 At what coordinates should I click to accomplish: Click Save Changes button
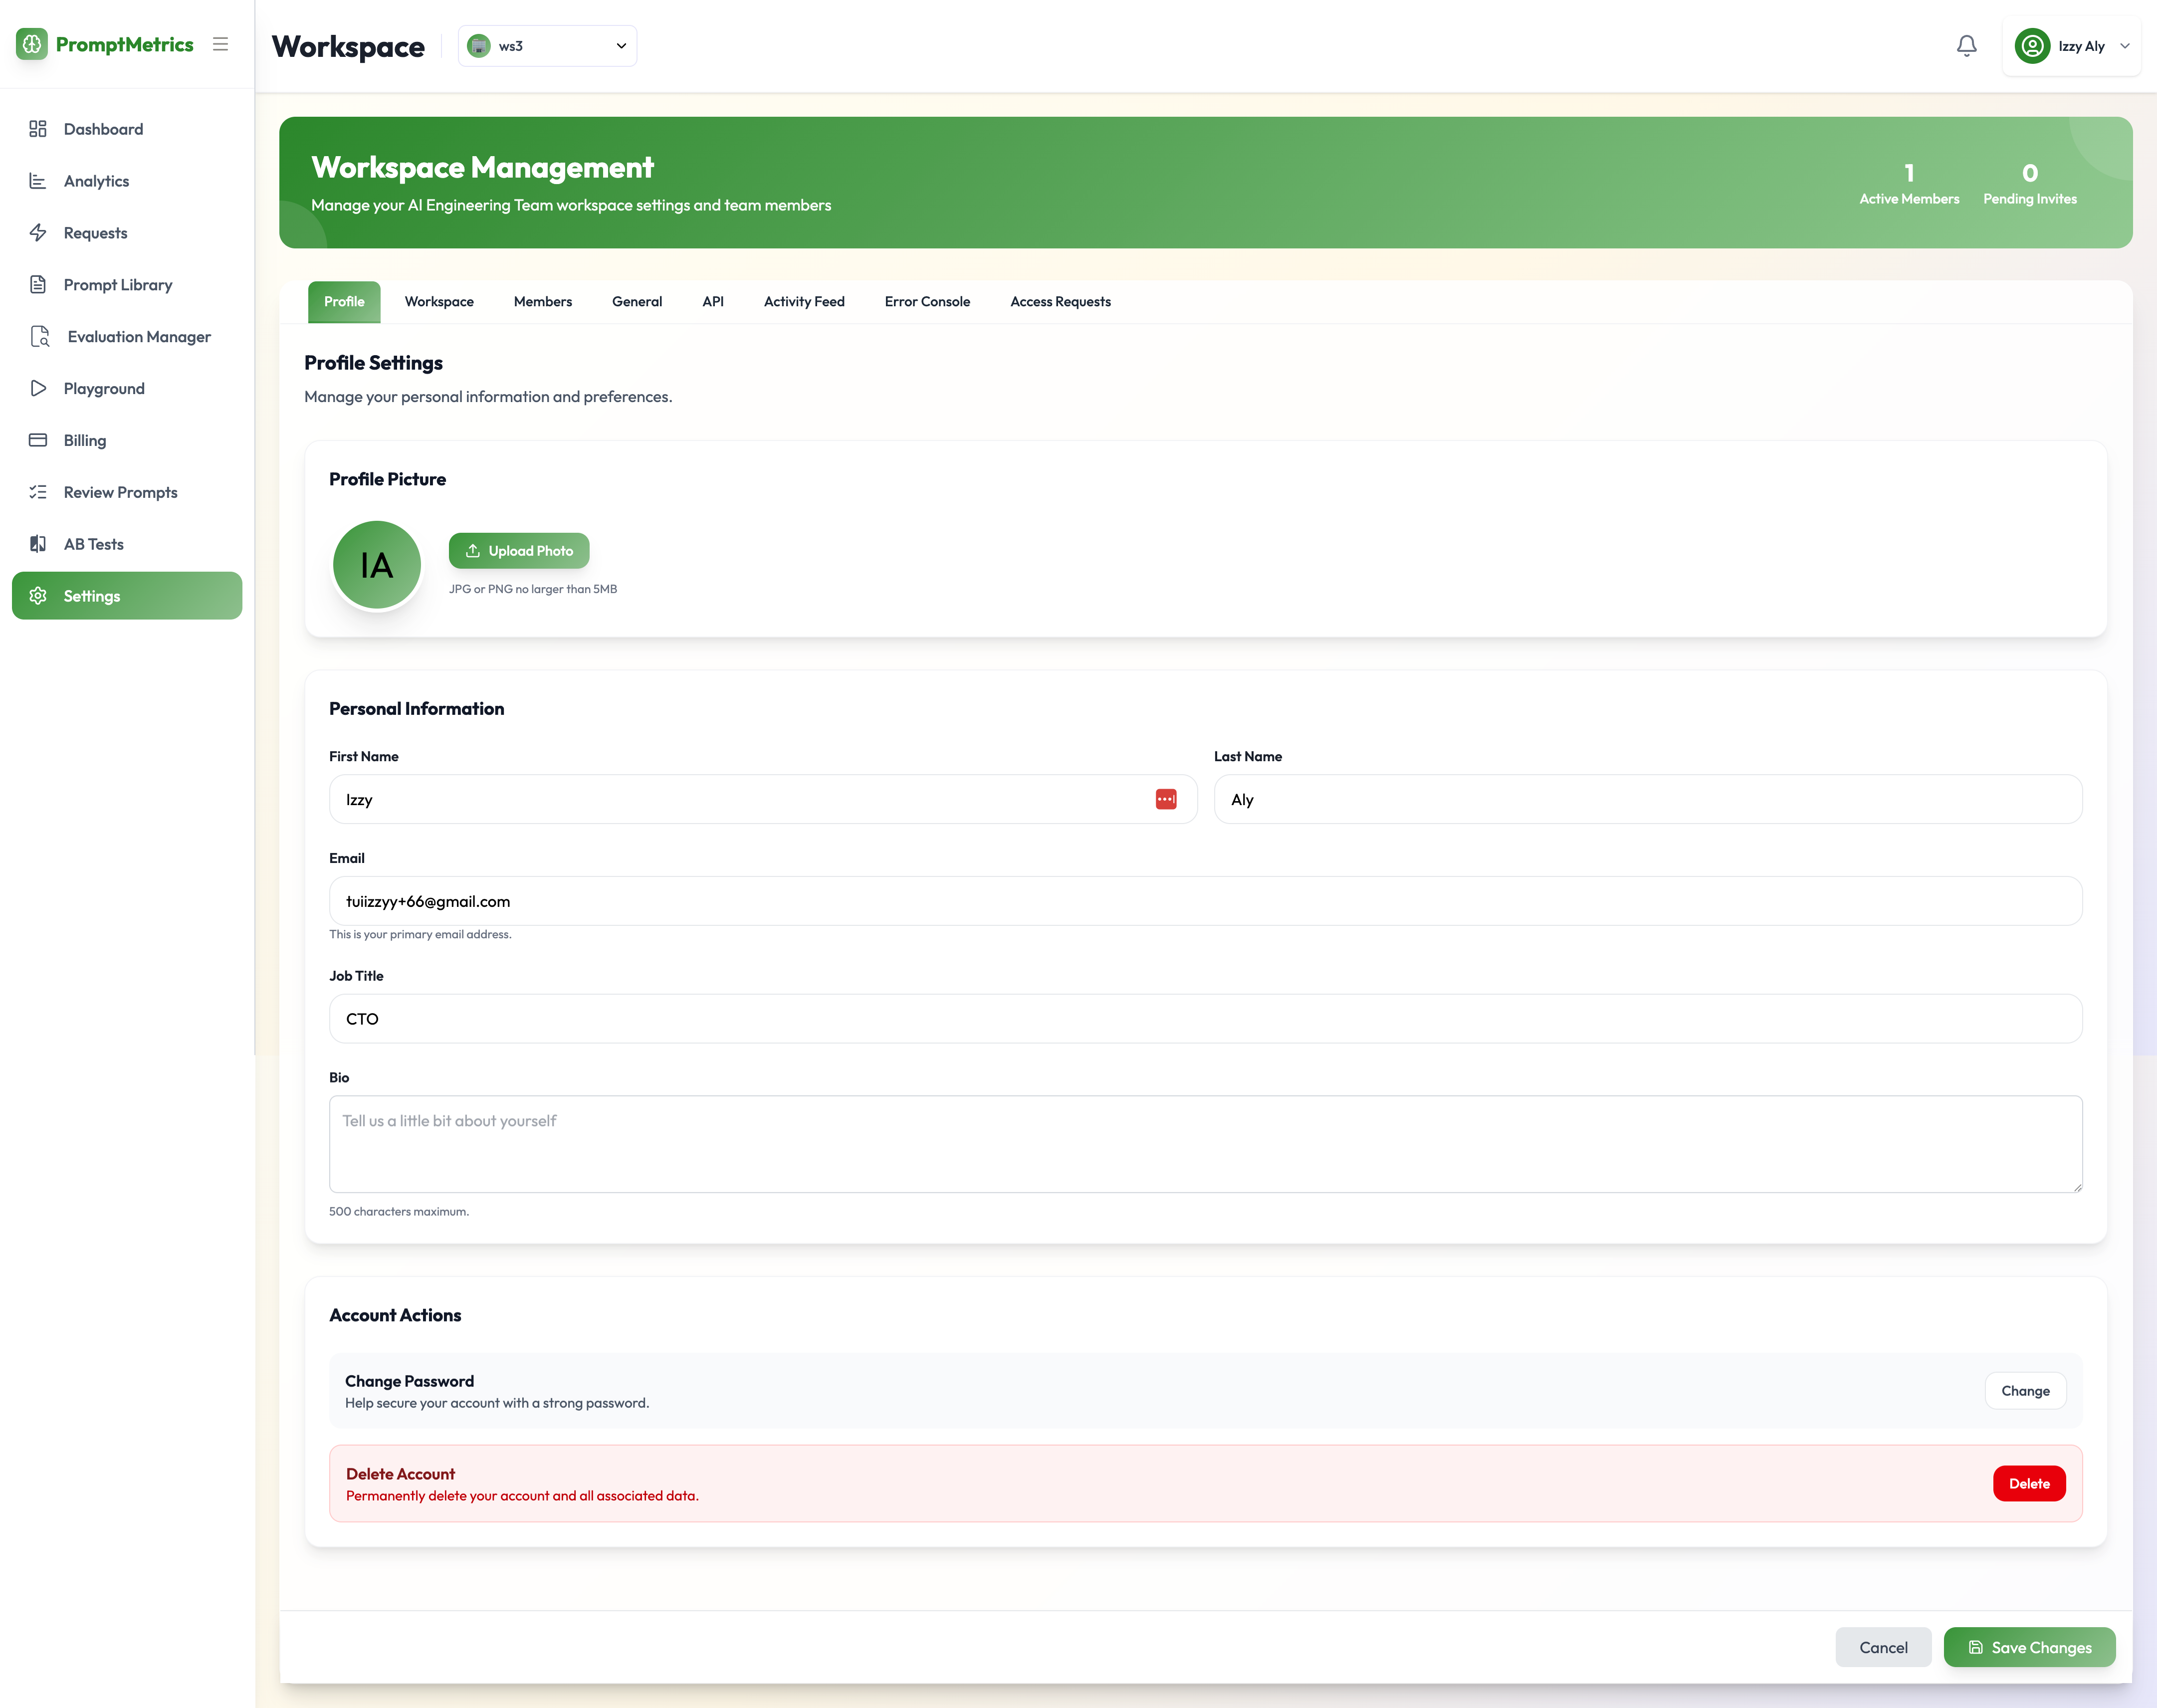pos(2029,1647)
